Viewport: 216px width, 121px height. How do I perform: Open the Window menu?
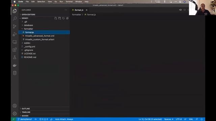tap(79, 2)
